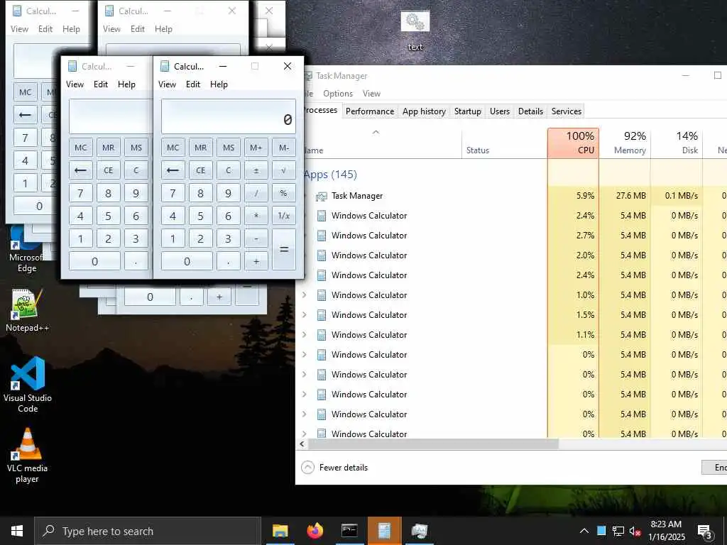The width and height of the screenshot is (727, 545).
Task: Collapse Task Manager with Fewer details
Action: (335, 467)
